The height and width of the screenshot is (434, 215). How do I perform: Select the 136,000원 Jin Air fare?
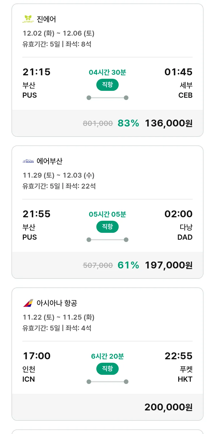point(169,123)
